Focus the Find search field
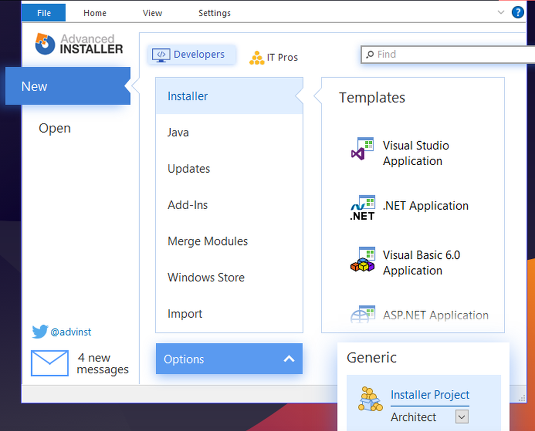This screenshot has height=431, width=535. [448, 55]
